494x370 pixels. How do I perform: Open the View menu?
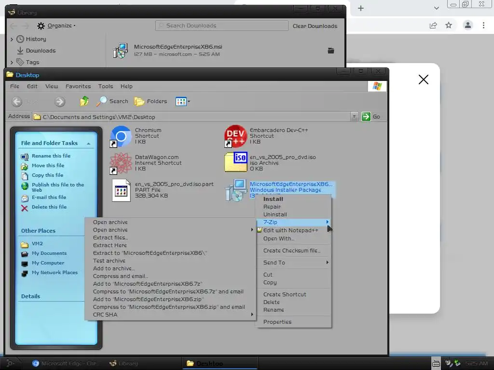pyautogui.click(x=52, y=86)
